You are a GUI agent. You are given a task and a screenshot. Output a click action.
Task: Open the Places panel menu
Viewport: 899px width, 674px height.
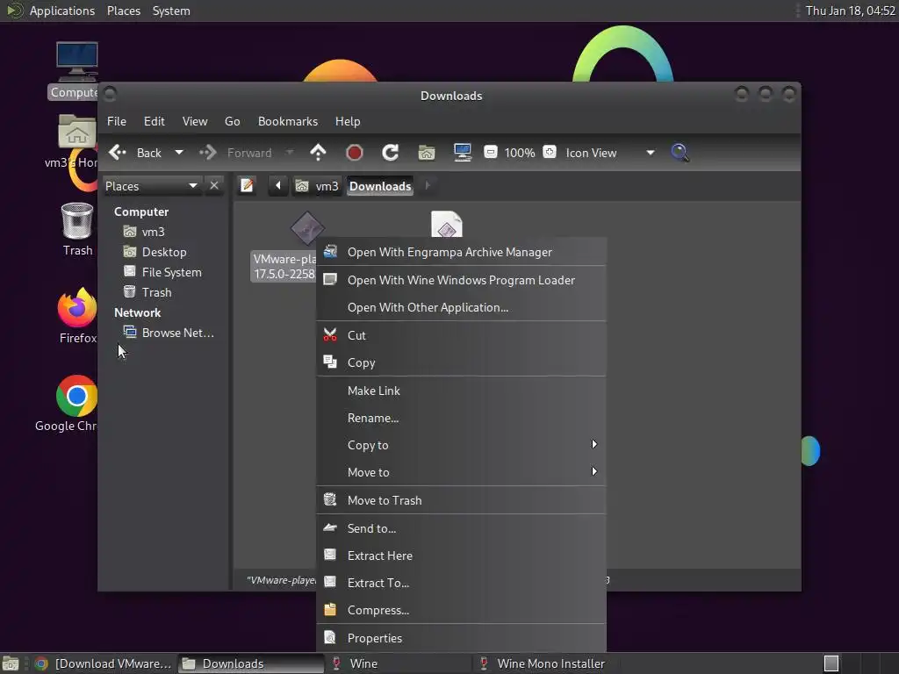123,11
